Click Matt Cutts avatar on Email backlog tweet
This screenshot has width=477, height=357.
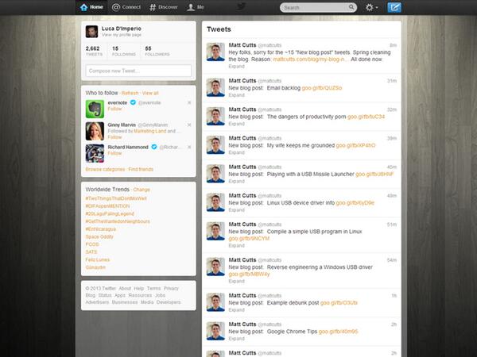[x=215, y=87]
